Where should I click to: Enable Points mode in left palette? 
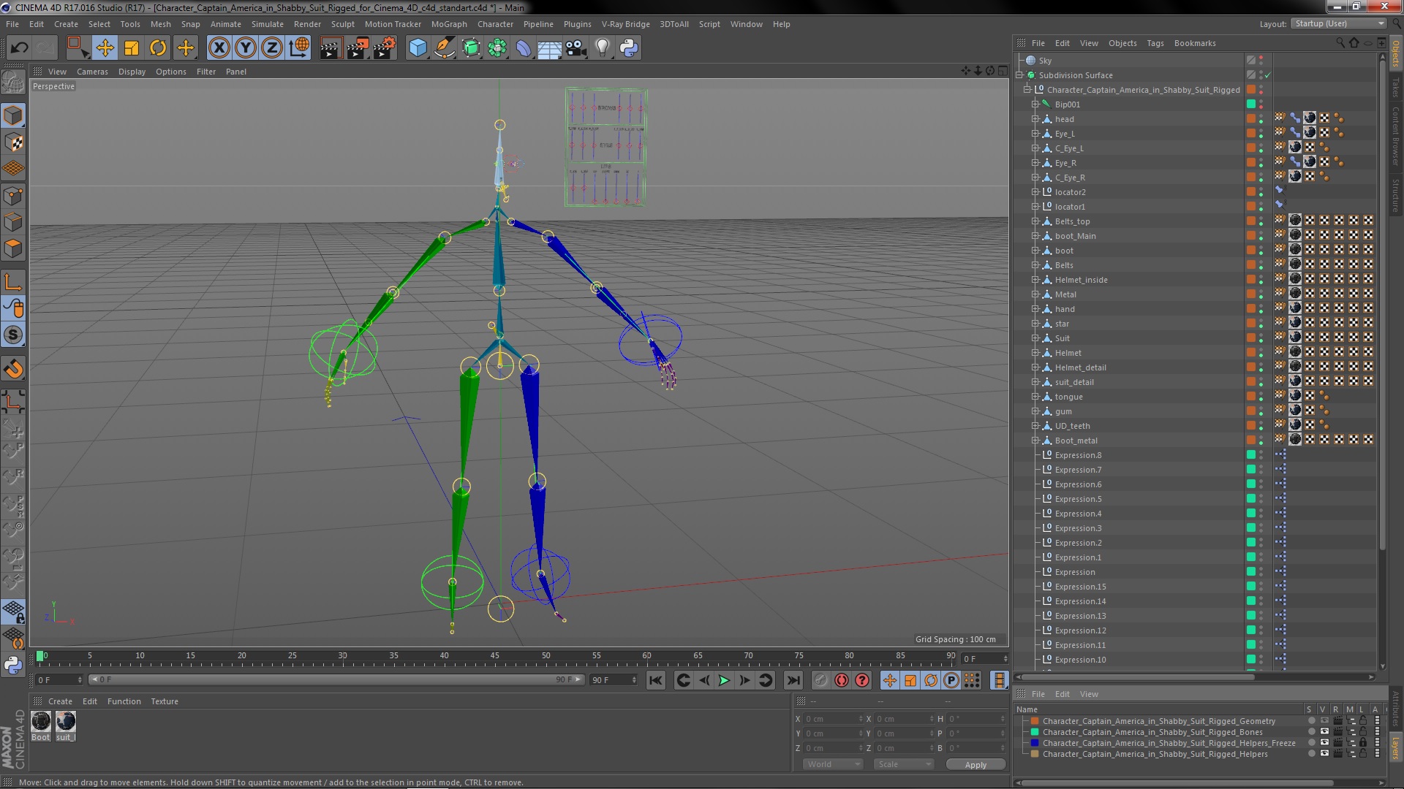click(13, 196)
